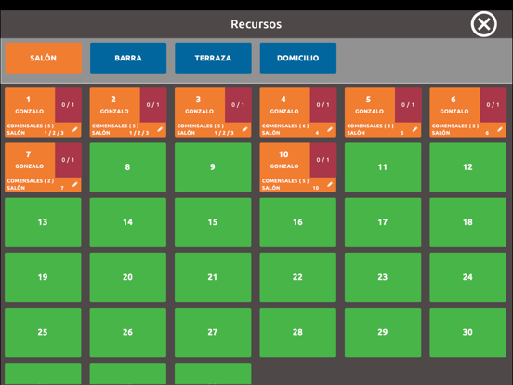
Task: Choose free table 11
Action: (x=383, y=167)
